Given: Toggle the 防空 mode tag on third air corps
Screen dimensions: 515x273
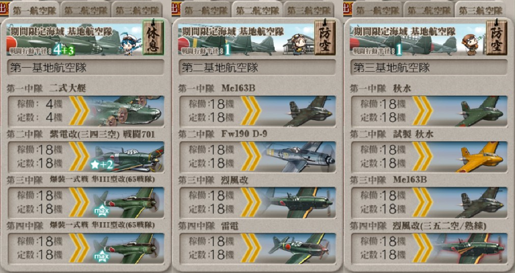Looking at the screenshot, I should (497, 37).
